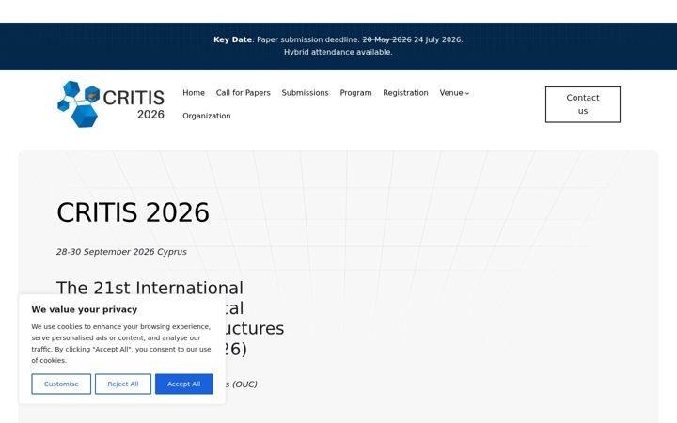Click the 'We value your privacy' heading

85,309
